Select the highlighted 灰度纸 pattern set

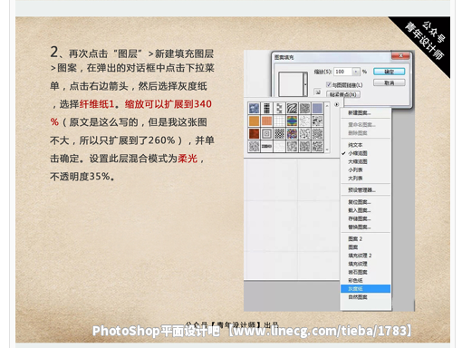[365, 289]
